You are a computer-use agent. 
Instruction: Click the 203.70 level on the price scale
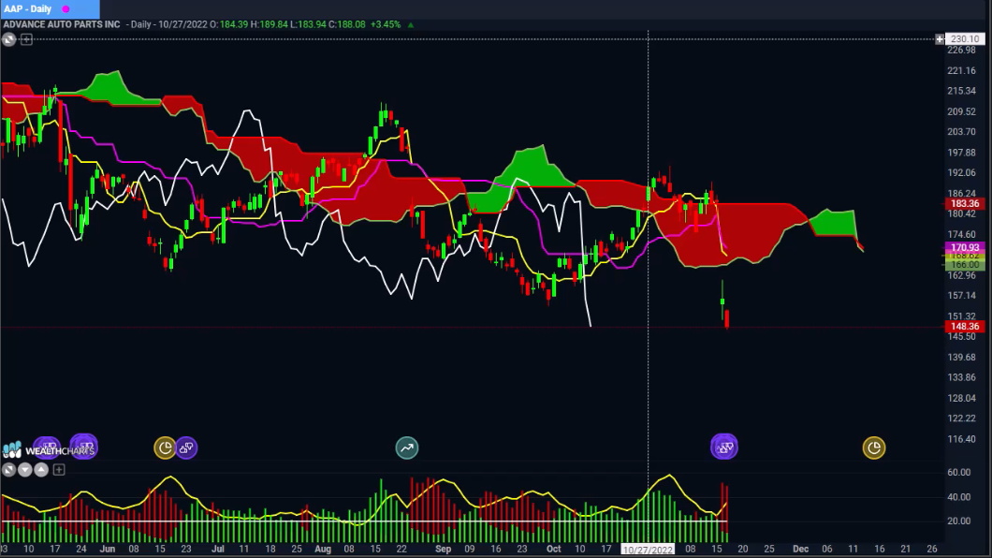pos(962,132)
